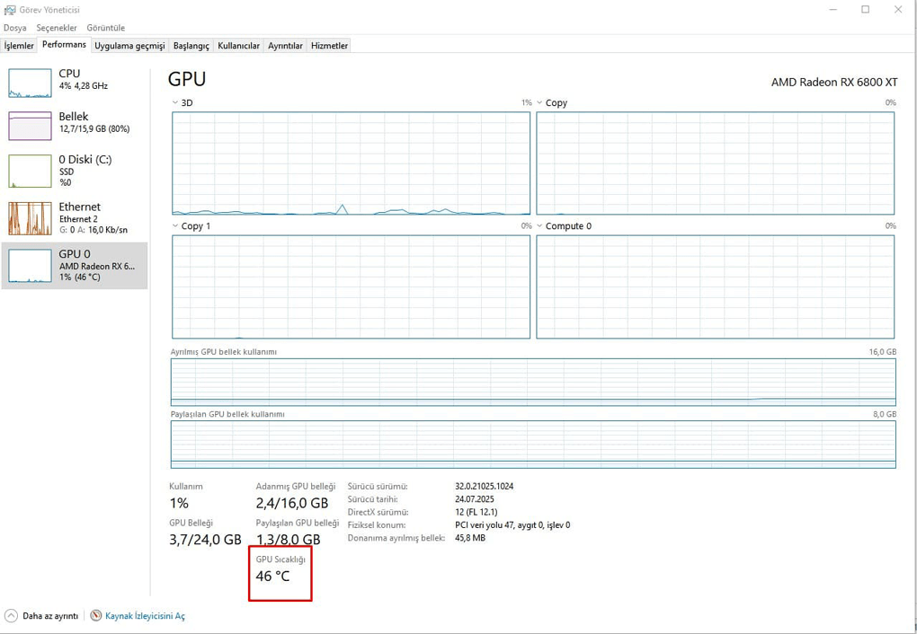Switch to the Hizmetler tab

pyautogui.click(x=329, y=46)
